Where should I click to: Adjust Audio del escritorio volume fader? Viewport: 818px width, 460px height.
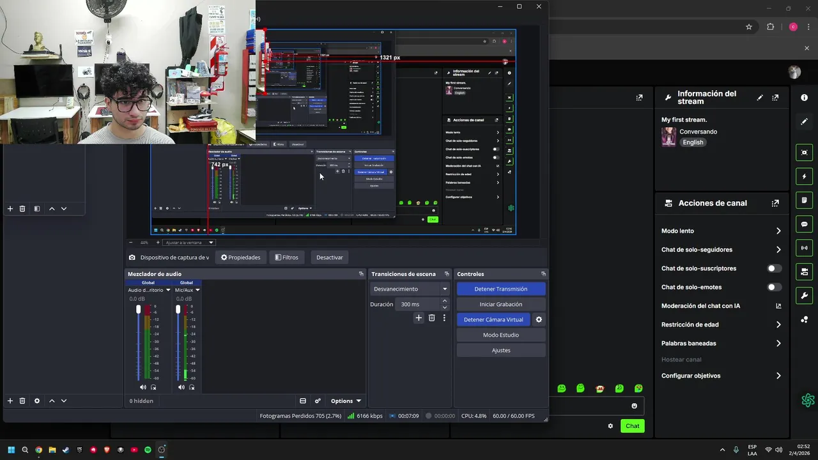138,310
